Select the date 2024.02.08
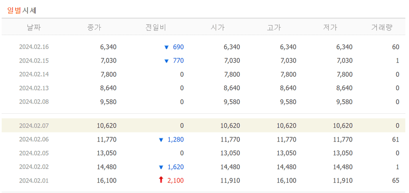This screenshot has height=193, width=409. coord(34,101)
